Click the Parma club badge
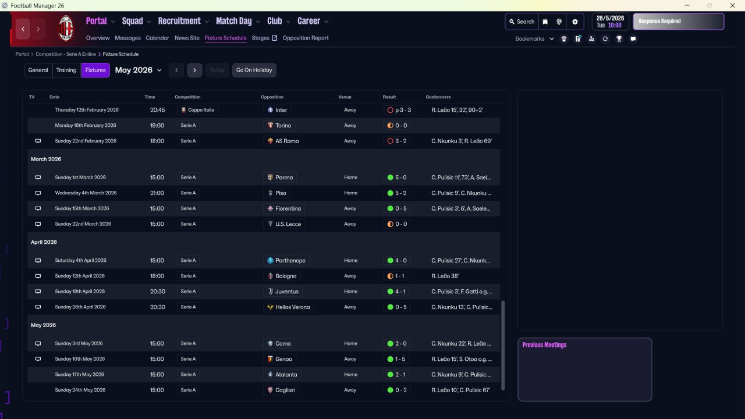The height and width of the screenshot is (419, 745). [x=270, y=177]
